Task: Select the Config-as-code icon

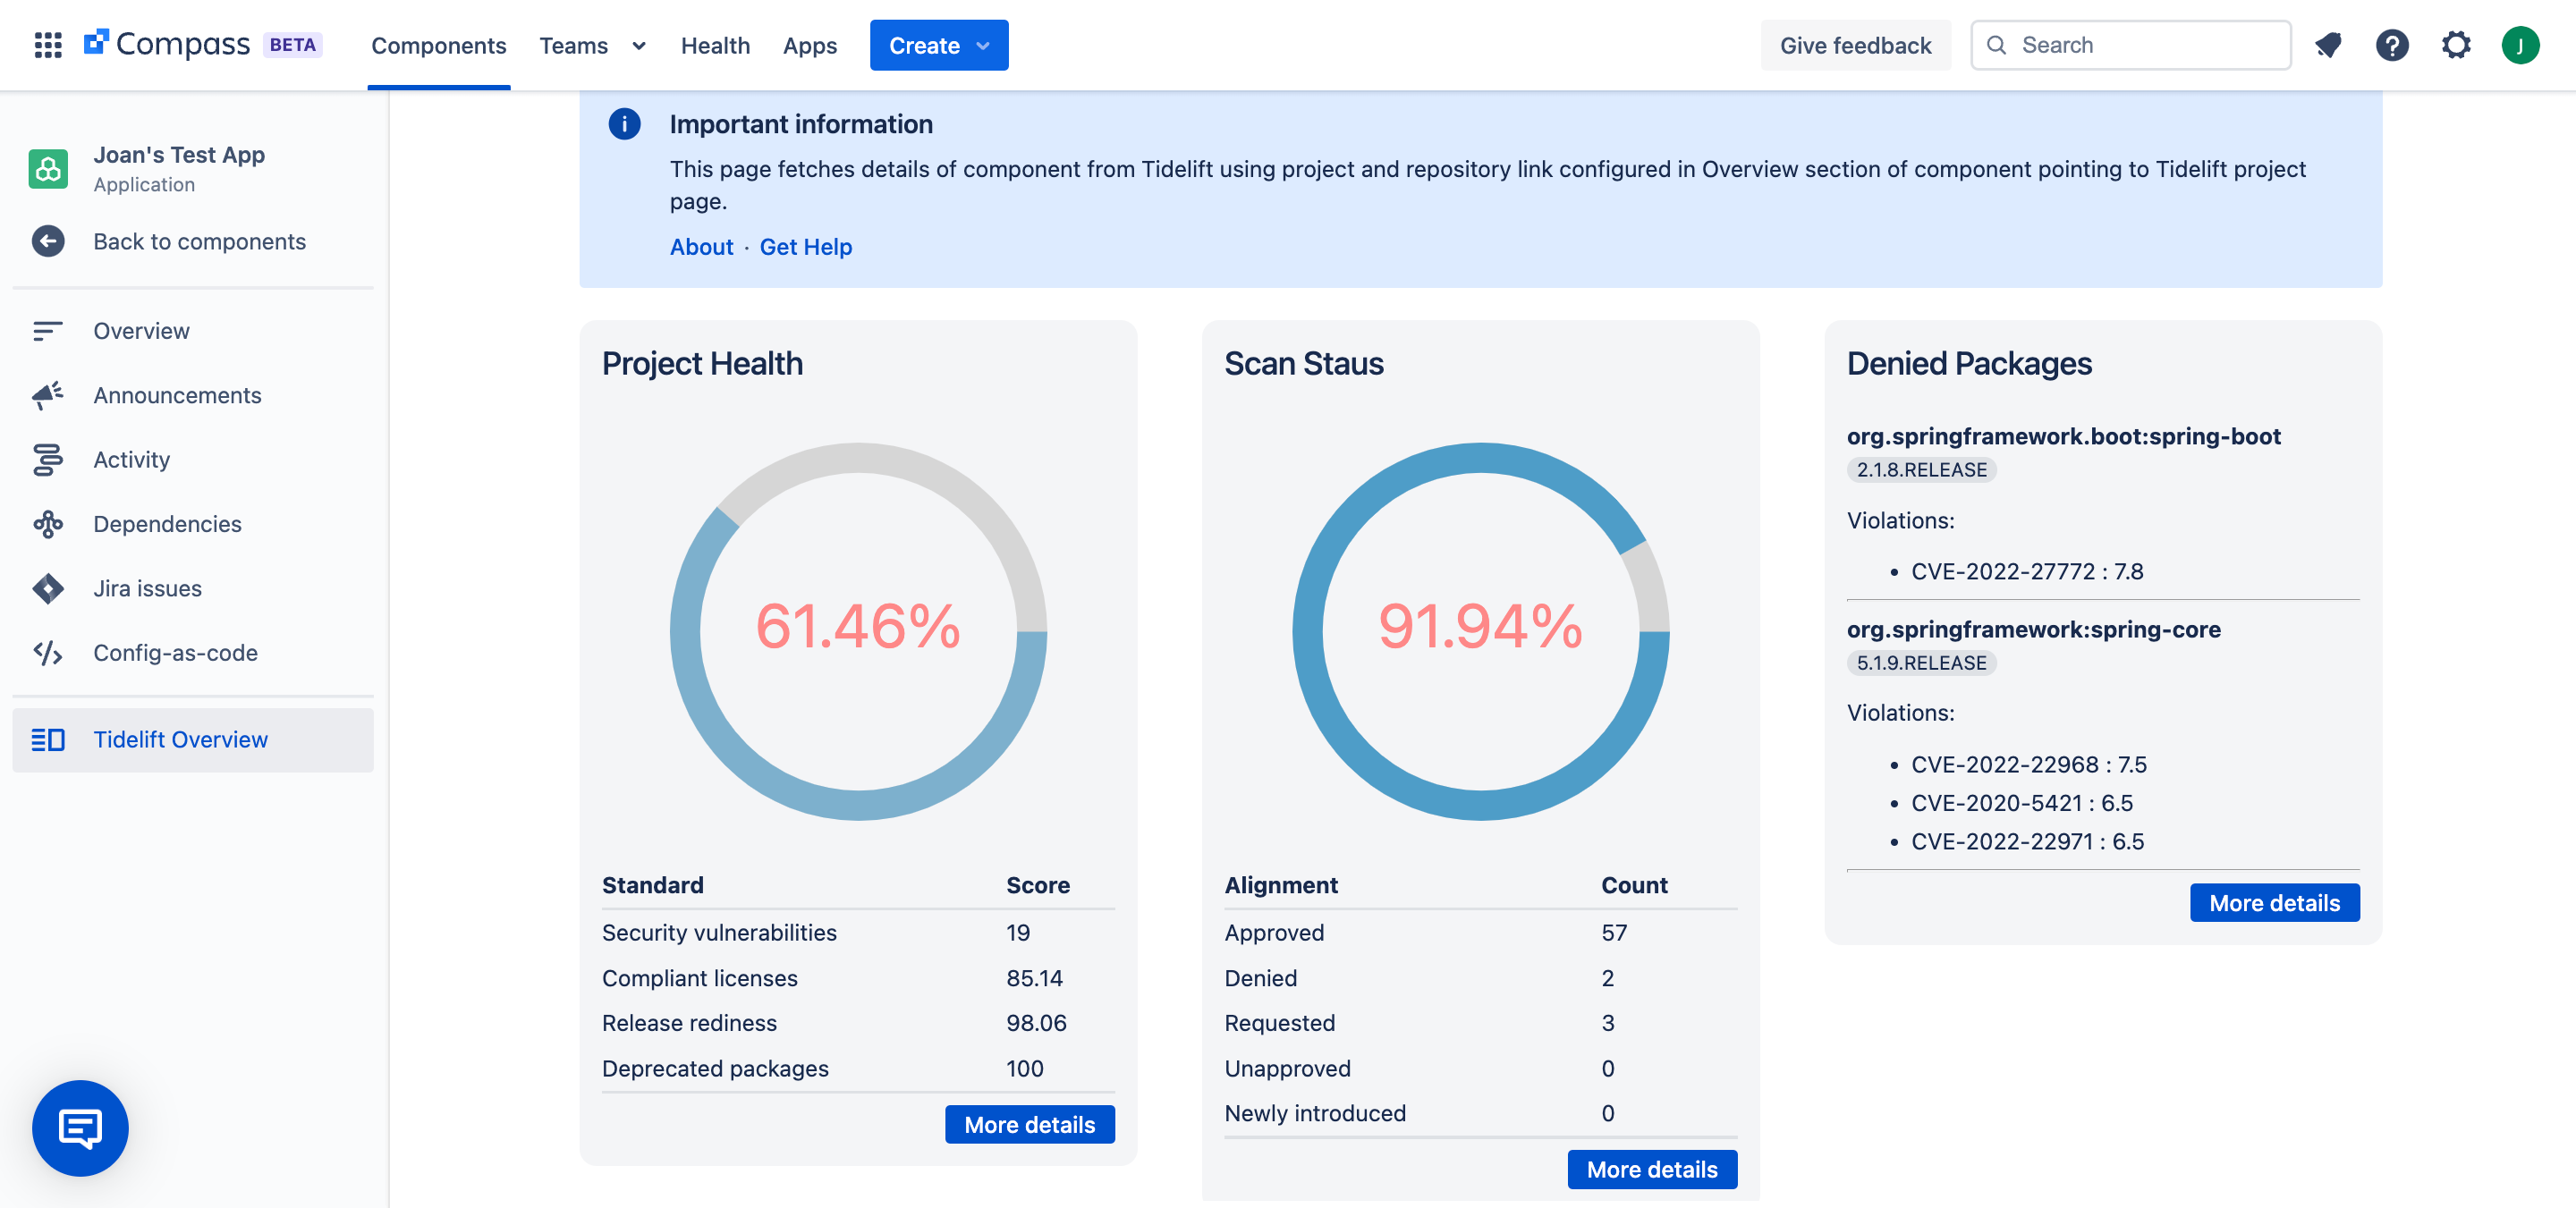Action: [x=47, y=652]
